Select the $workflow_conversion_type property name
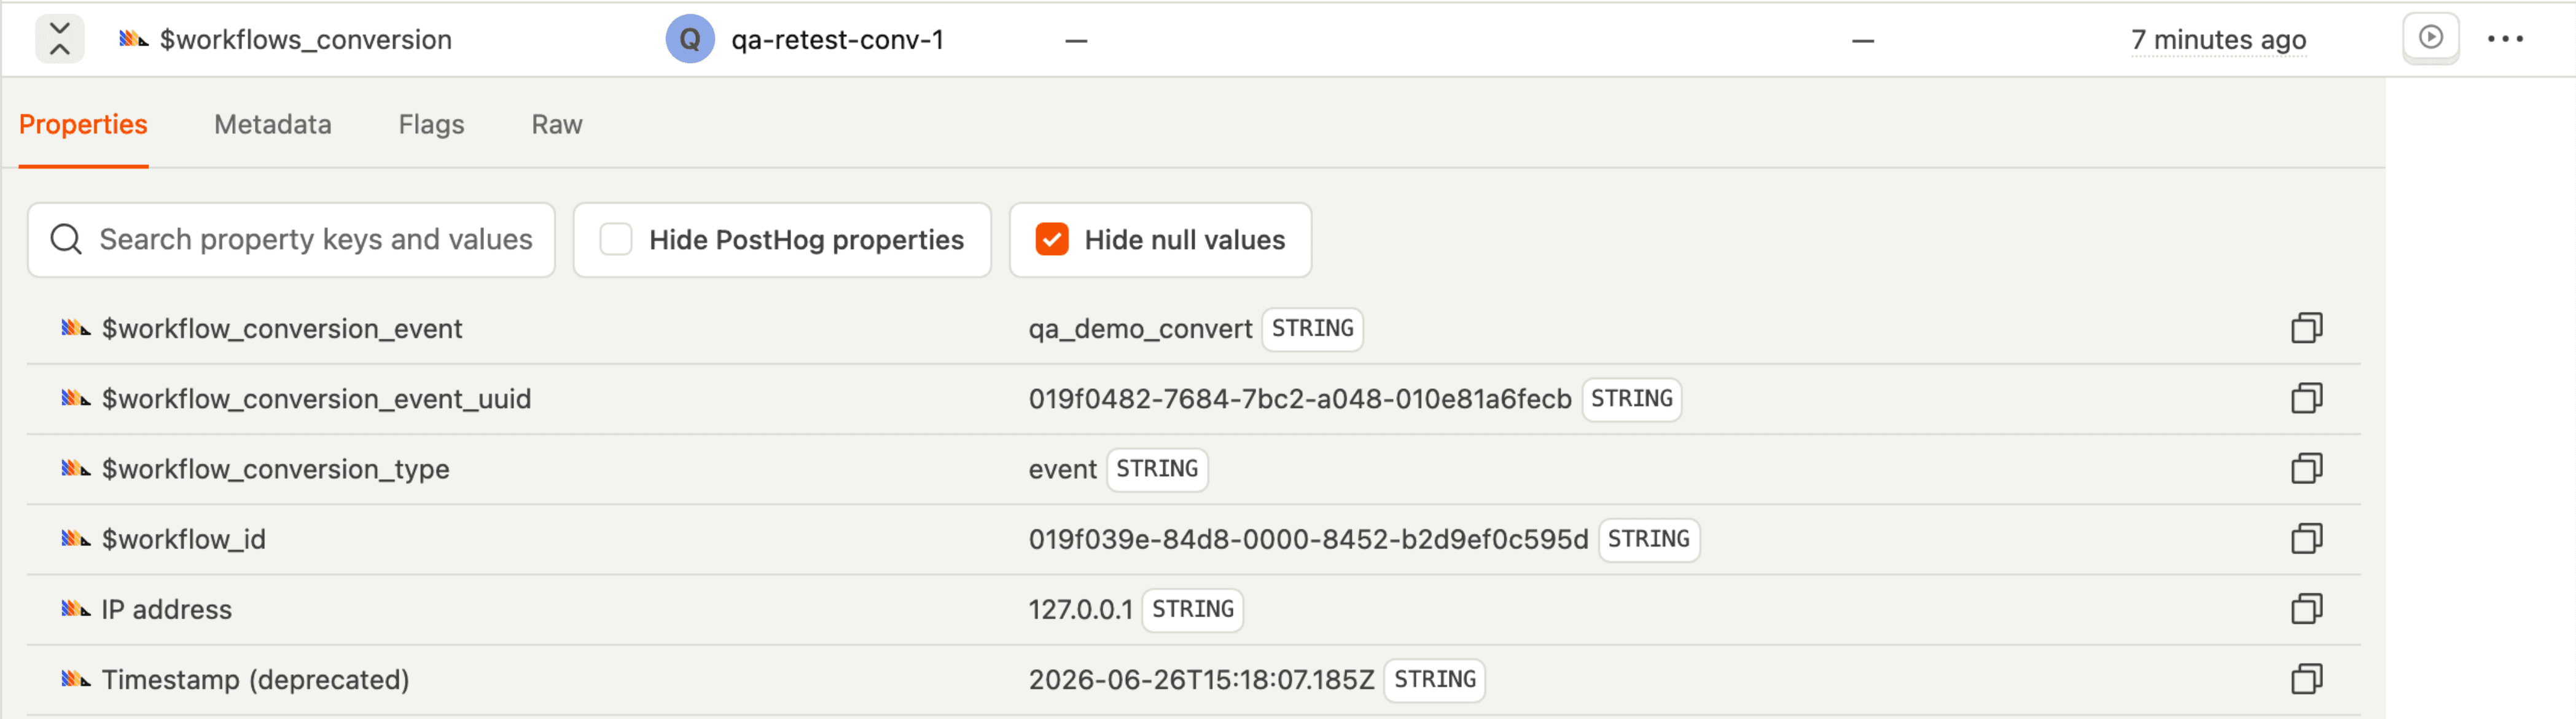Image resolution: width=2576 pixels, height=719 pixels. click(x=275, y=469)
